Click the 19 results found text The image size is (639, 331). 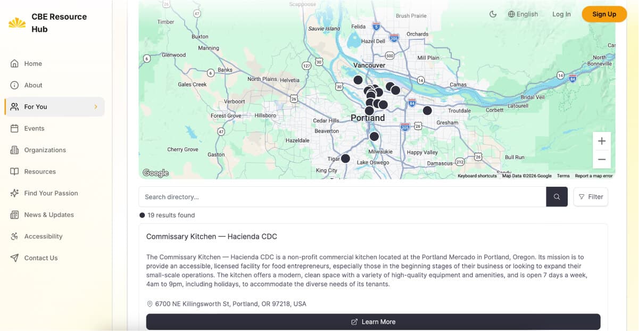point(171,216)
